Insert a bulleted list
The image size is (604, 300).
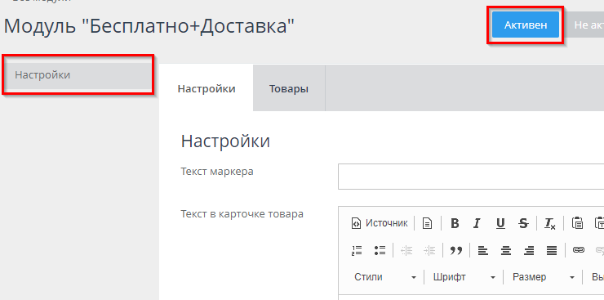(380, 250)
